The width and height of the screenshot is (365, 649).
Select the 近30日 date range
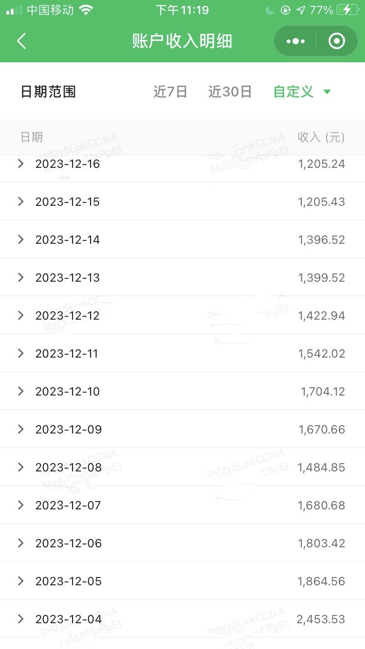tap(230, 91)
